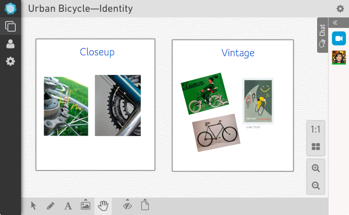Select the pencil drawing tool
349x215 pixels.
(51, 206)
